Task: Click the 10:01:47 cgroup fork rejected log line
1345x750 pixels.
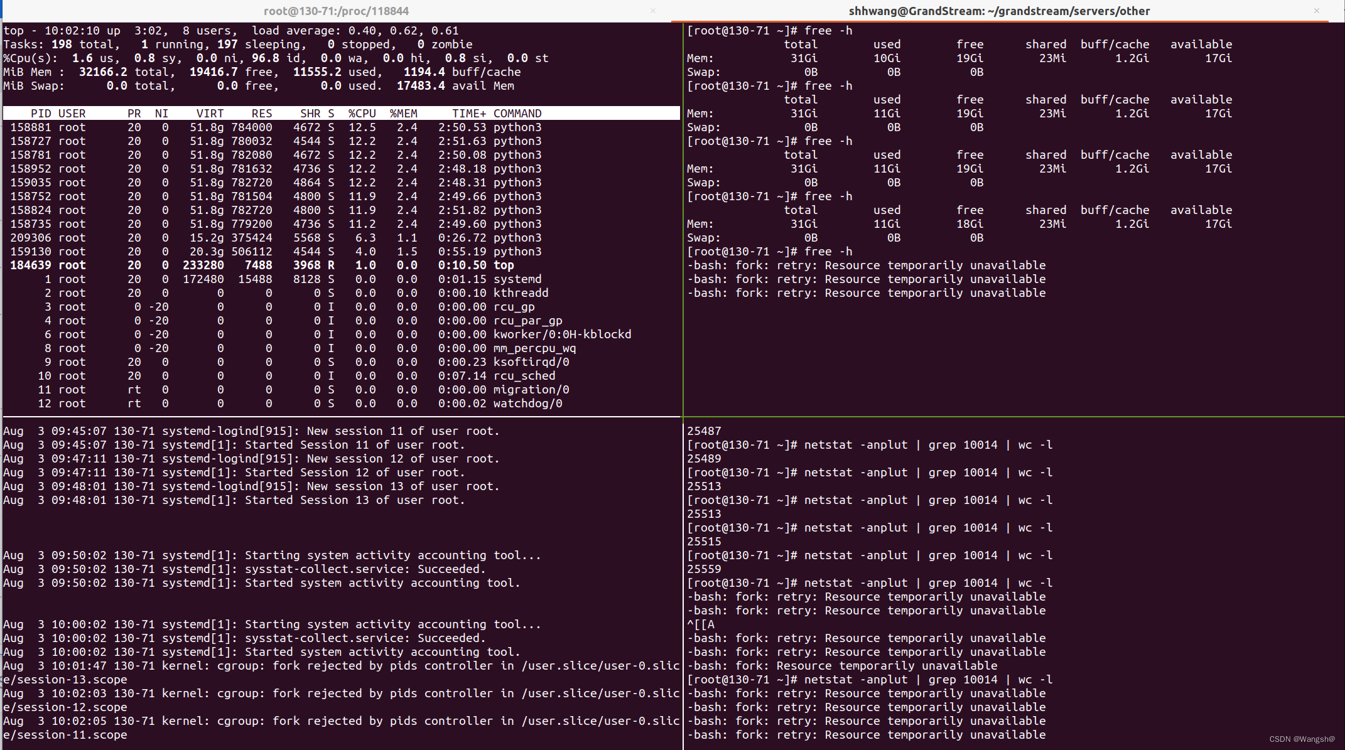Action: tap(341, 673)
